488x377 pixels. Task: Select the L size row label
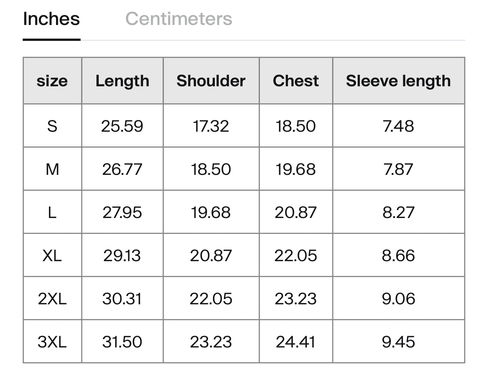(52, 212)
